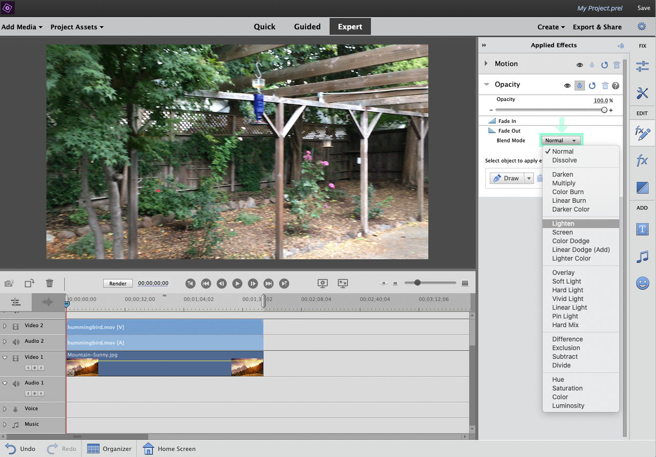Image resolution: width=656 pixels, height=457 pixels.
Task: Delete the Opacity effect trash icon
Action: coord(605,86)
